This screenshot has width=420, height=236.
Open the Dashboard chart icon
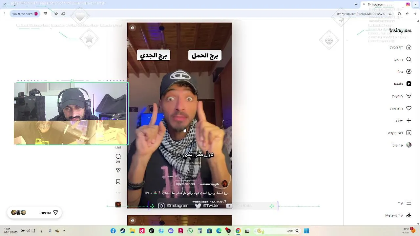(409, 133)
